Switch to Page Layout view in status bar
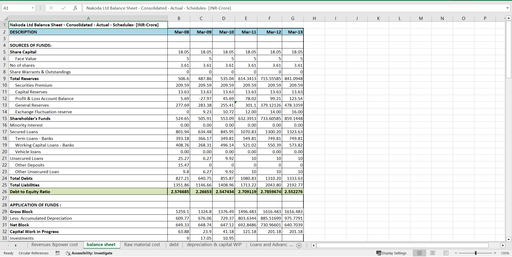Screen dimensions: 512x257 tap(433, 253)
